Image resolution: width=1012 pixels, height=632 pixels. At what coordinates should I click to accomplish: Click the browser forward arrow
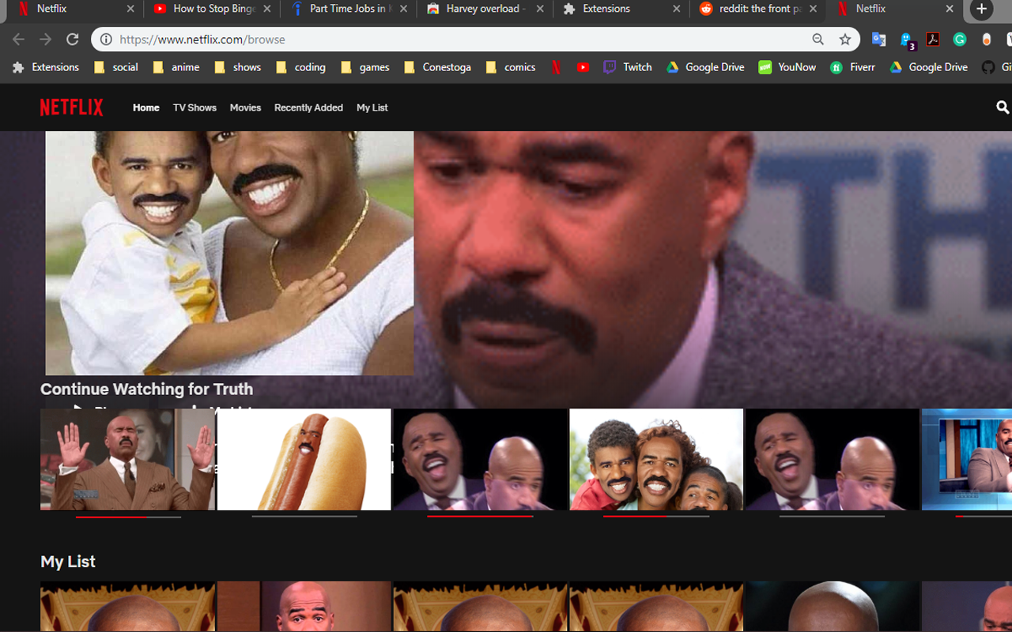click(x=46, y=39)
